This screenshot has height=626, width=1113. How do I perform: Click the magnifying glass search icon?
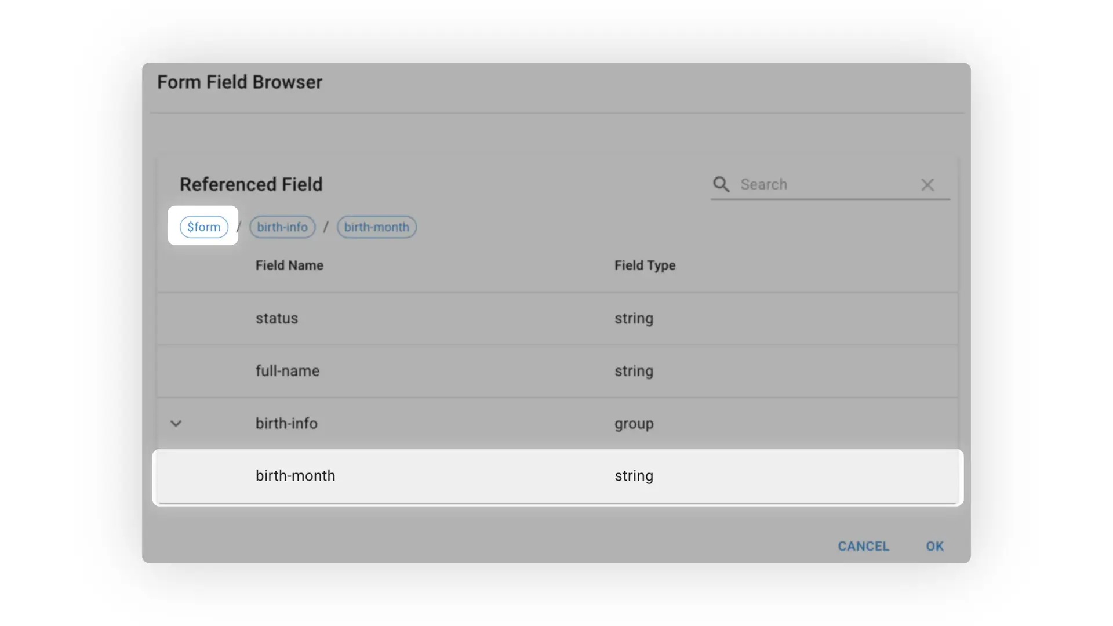point(721,184)
